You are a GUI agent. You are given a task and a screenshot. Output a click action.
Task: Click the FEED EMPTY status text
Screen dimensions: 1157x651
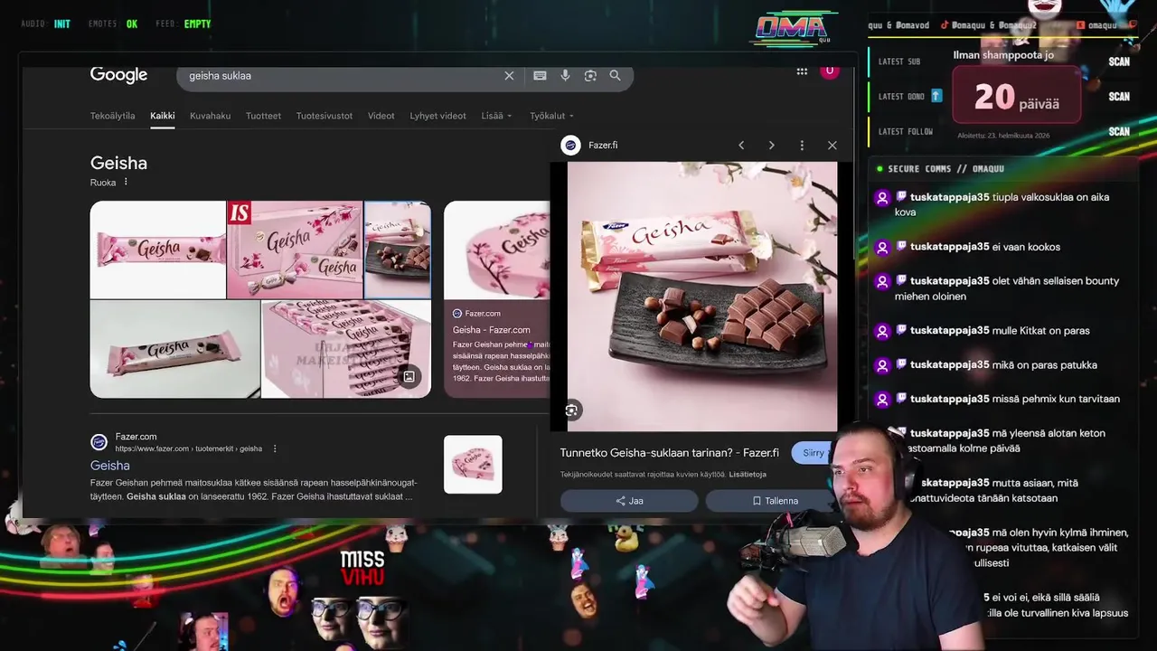click(x=183, y=24)
